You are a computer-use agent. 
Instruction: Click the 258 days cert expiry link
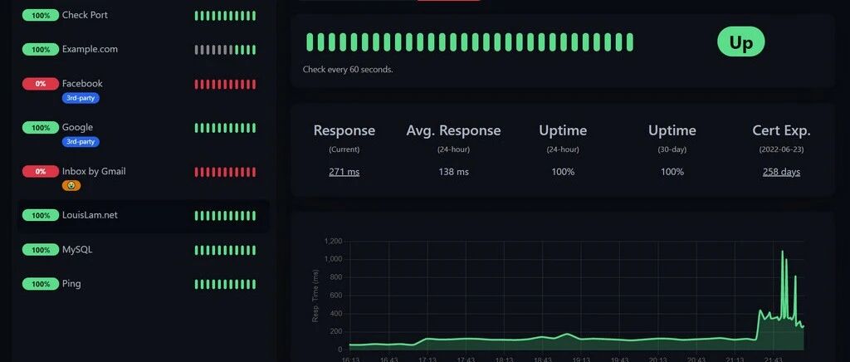(781, 172)
